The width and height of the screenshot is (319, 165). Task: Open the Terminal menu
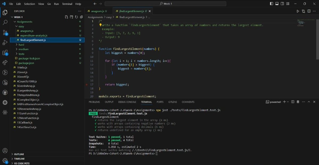click(x=67, y=4)
